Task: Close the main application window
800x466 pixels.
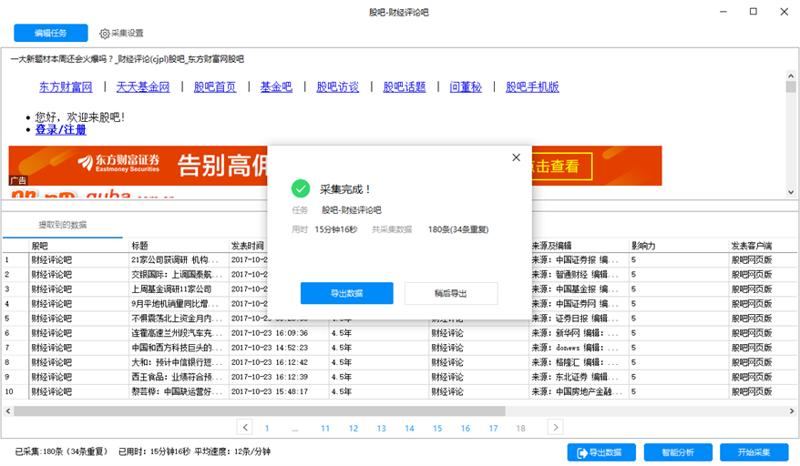Action: tap(785, 12)
